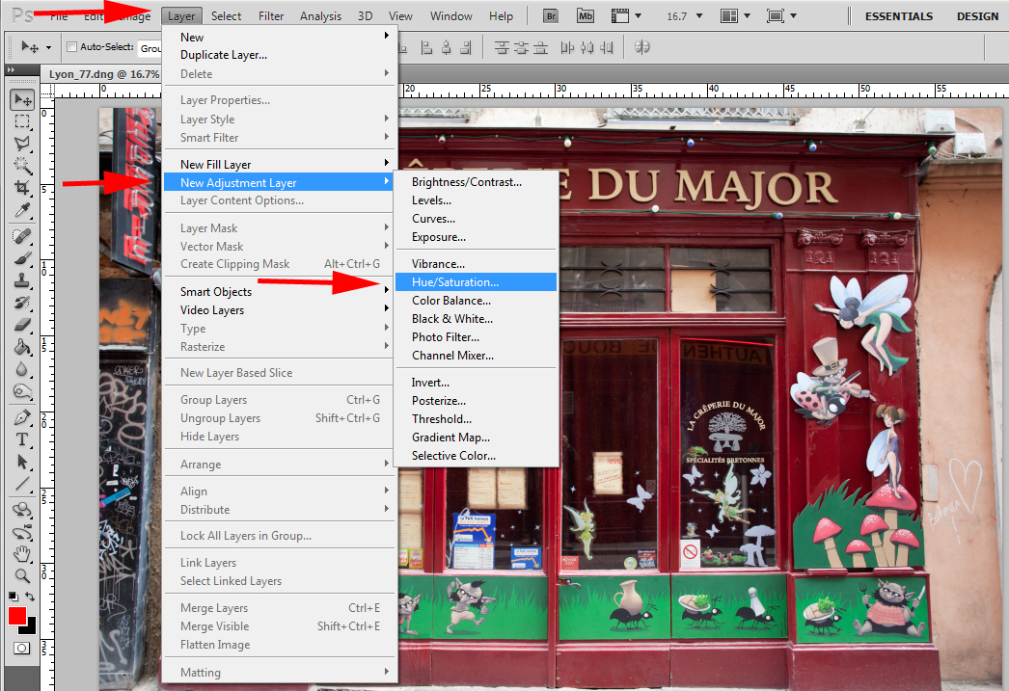Select the History Brush tool
This screenshot has height=691, width=1009.
[22, 302]
